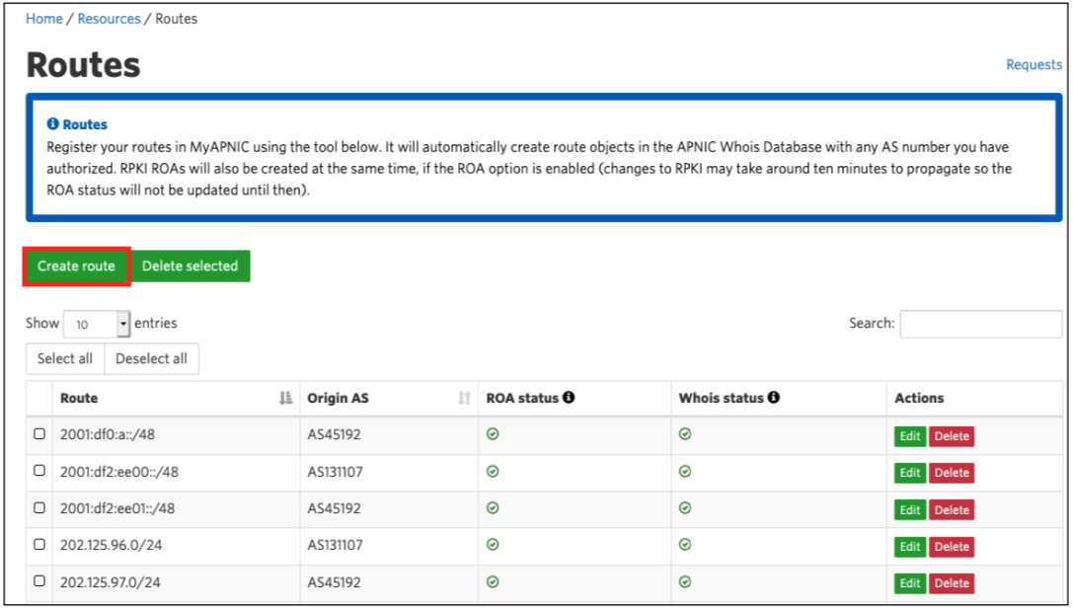The height and width of the screenshot is (610, 1073).
Task: Click the Route column sort icon
Action: pos(286,398)
